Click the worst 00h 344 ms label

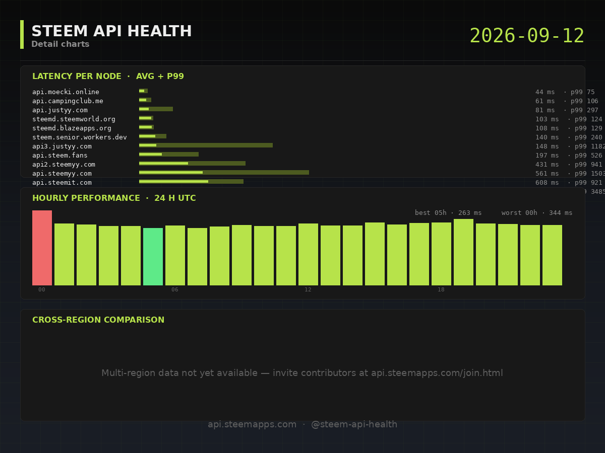pos(537,213)
